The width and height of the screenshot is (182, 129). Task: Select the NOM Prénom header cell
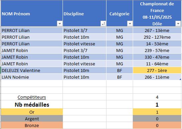tap(32, 13)
